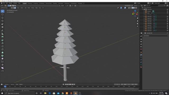
Task: Select the Edge Slide tool
Action: tap(2, 62)
